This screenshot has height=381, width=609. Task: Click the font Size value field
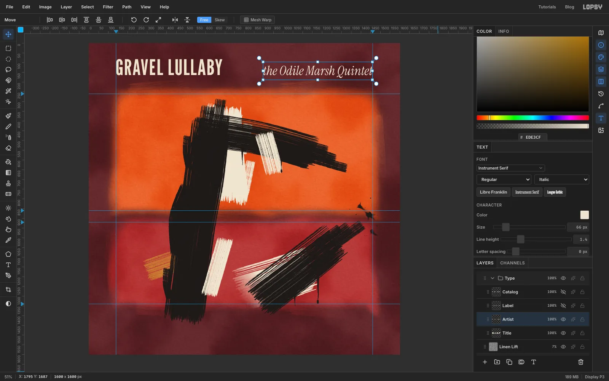tap(578, 227)
